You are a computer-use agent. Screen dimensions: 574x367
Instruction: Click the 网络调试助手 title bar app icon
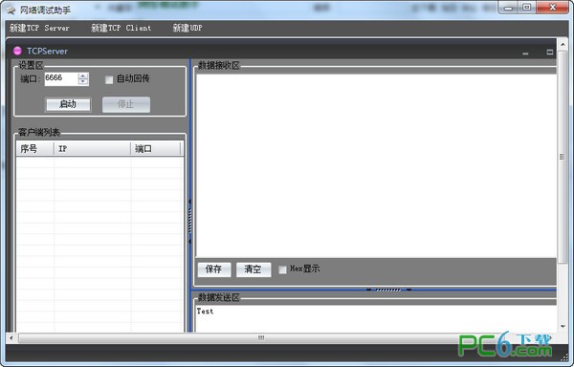(11, 10)
